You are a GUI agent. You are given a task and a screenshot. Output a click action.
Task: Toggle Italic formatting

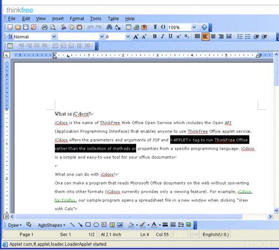tap(163, 37)
